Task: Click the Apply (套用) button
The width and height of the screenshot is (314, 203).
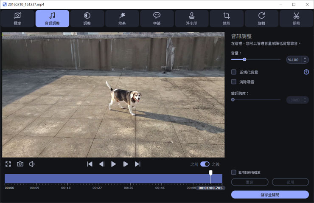Action: click(290, 182)
